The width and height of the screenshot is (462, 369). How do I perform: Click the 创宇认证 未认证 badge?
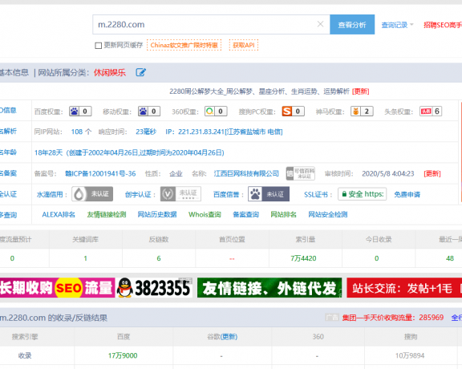coord(180,194)
